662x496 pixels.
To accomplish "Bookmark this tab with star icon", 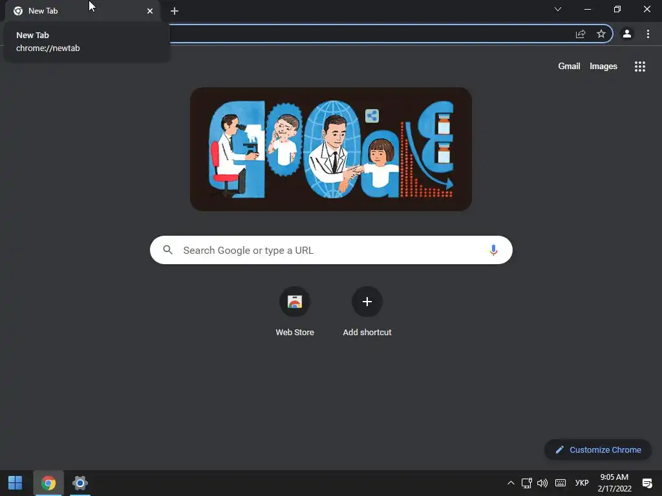I will click(601, 34).
